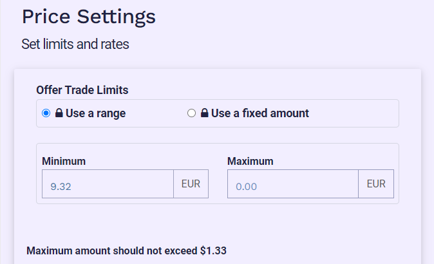The width and height of the screenshot is (434, 264).
Task: Click the EUR currency addon of Minimum field
Action: tap(191, 184)
